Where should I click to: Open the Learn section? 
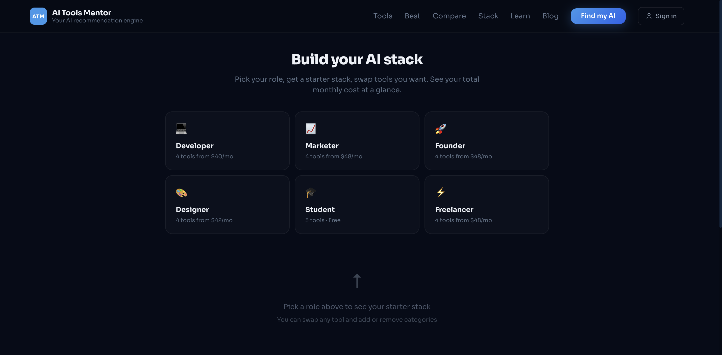(520, 16)
